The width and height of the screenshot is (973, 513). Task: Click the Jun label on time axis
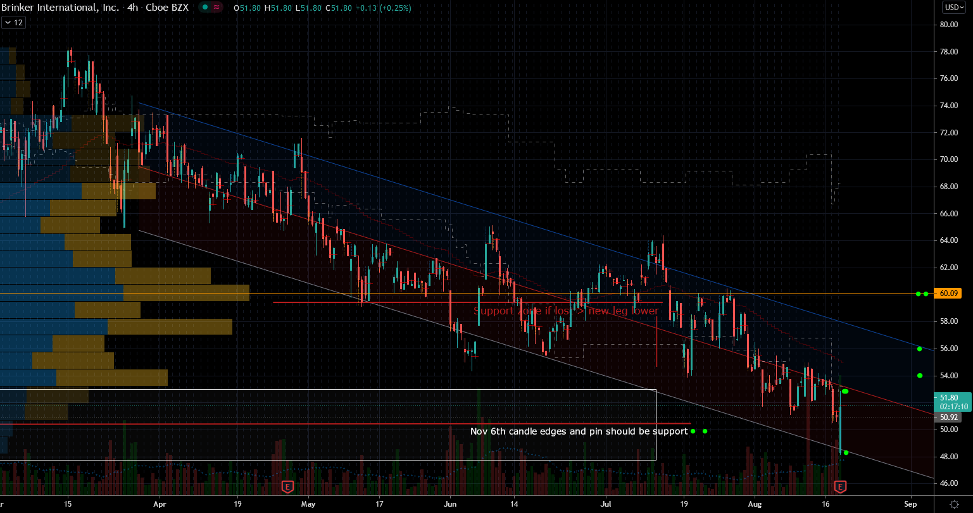[x=450, y=504]
